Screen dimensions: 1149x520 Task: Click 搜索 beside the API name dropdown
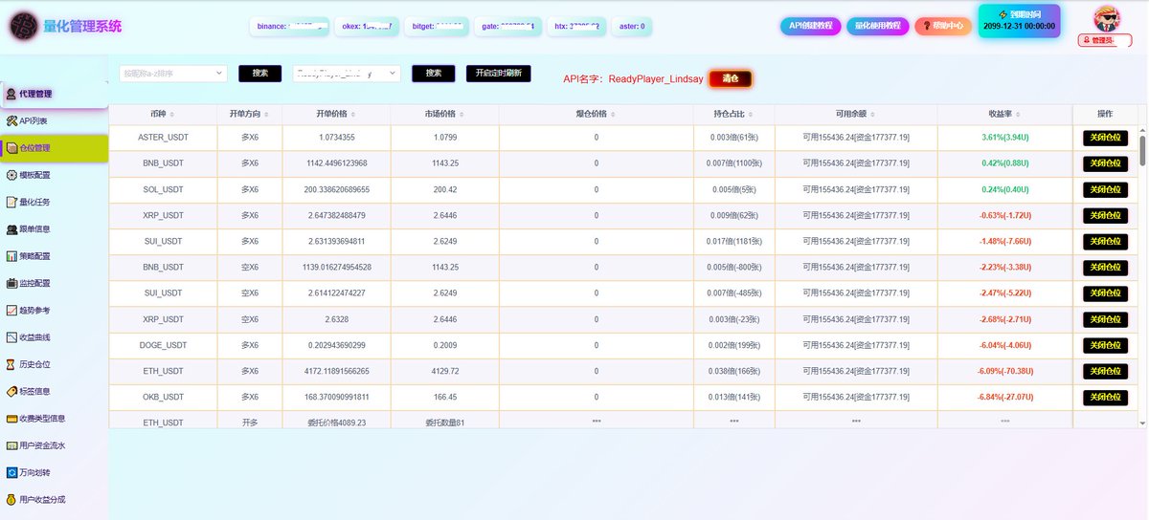point(433,73)
